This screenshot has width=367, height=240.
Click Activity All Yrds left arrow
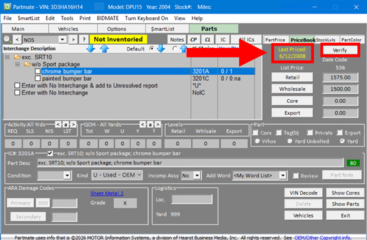tap(58, 124)
